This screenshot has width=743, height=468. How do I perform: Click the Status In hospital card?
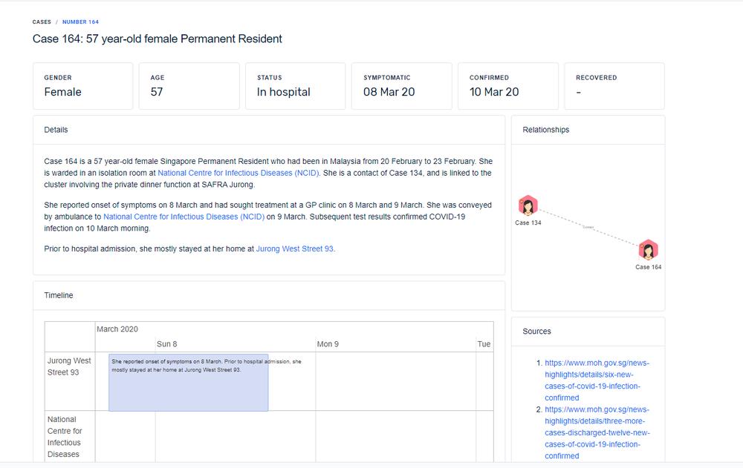click(295, 86)
